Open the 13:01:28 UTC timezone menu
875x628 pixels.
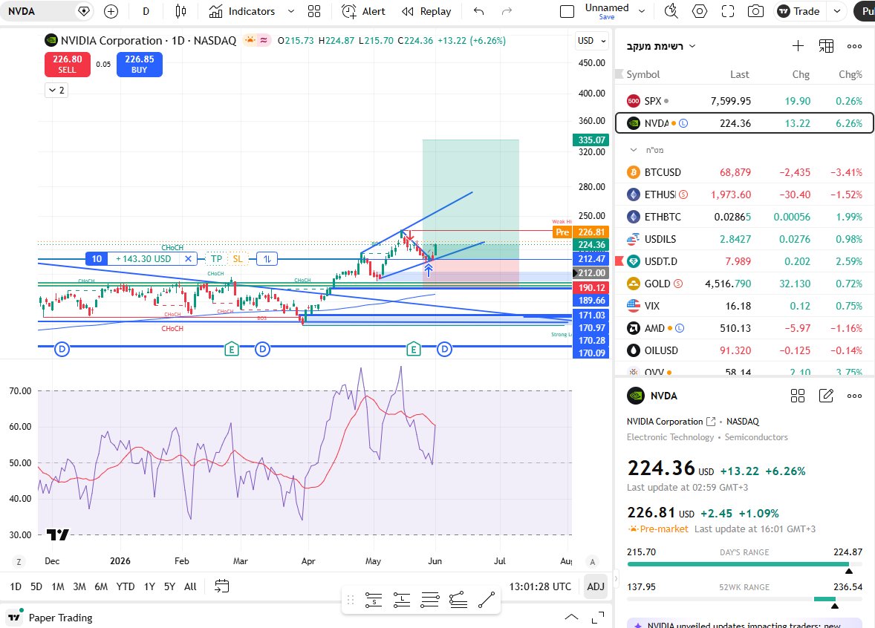point(540,586)
